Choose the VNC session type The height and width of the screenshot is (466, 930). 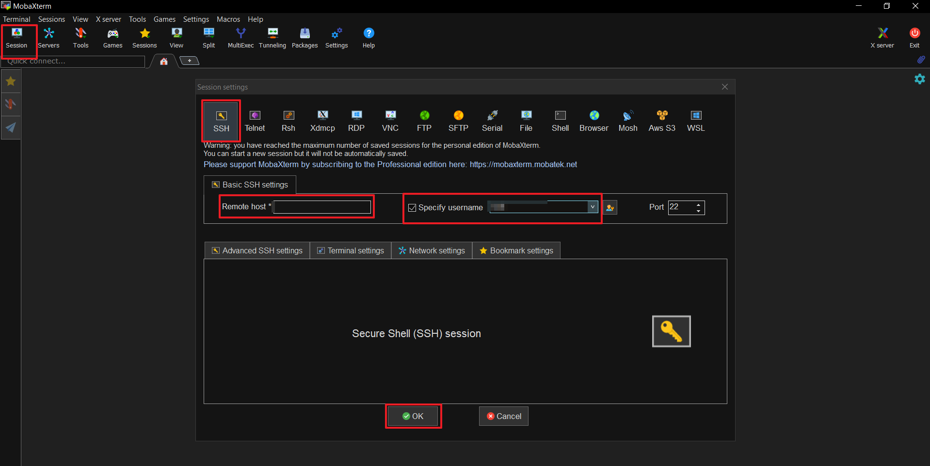tap(390, 121)
